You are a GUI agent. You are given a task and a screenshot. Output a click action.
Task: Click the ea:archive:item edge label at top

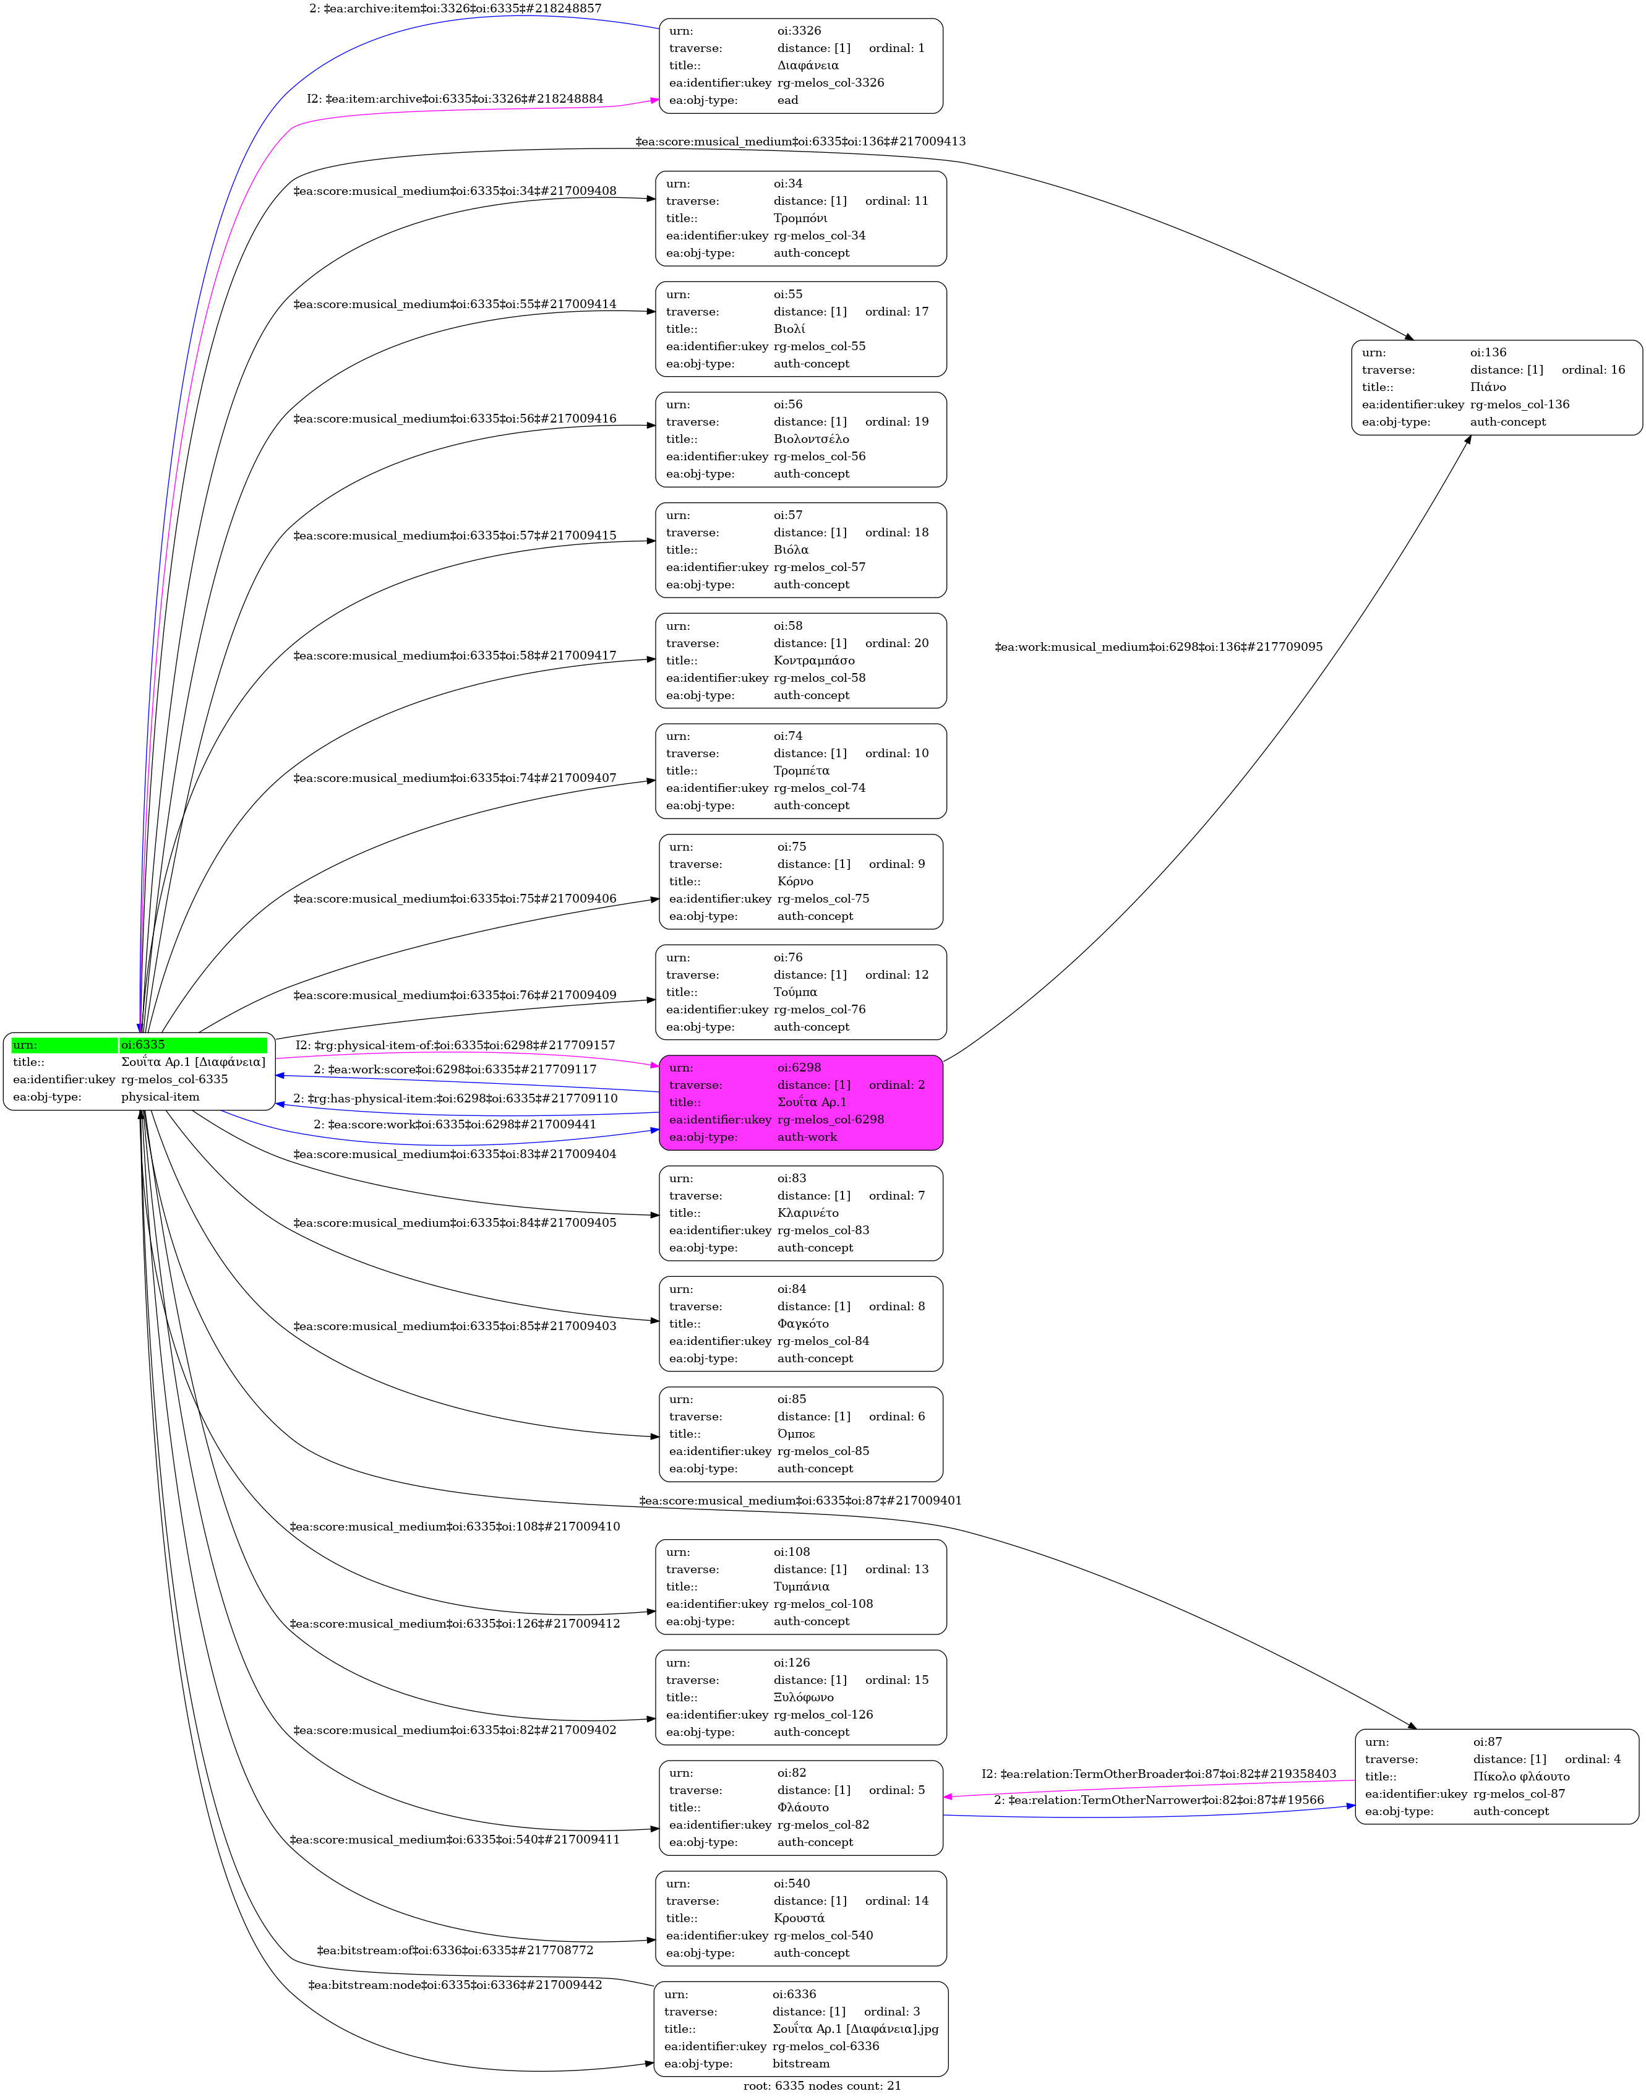[x=455, y=9]
